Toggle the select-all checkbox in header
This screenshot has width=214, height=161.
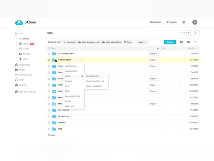(x=49, y=48)
